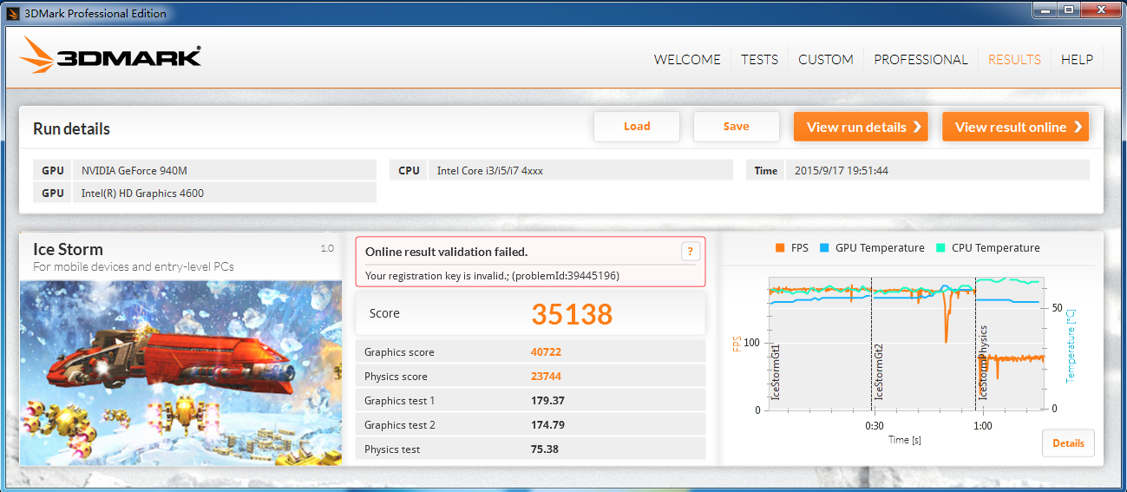
Task: Click the Graphics test 2 value 174.79
Action: pos(547,425)
